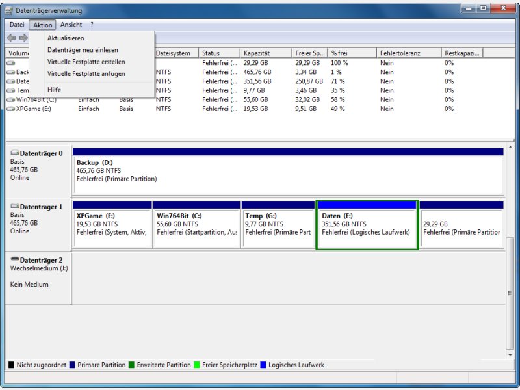Screen dimensions: 520x390
Task: Click the 9,77 GB capacity list cell
Action: tap(254, 90)
